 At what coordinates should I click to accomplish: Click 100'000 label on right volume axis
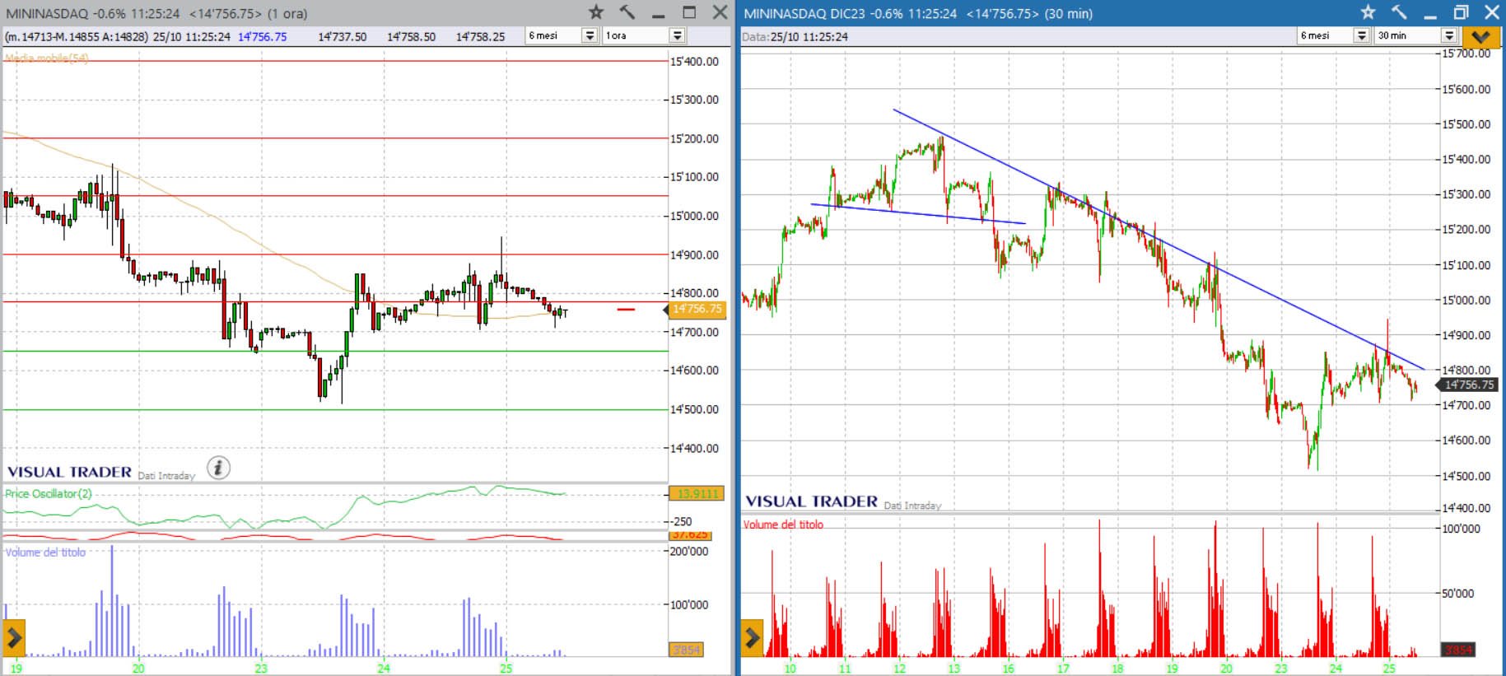1461,529
